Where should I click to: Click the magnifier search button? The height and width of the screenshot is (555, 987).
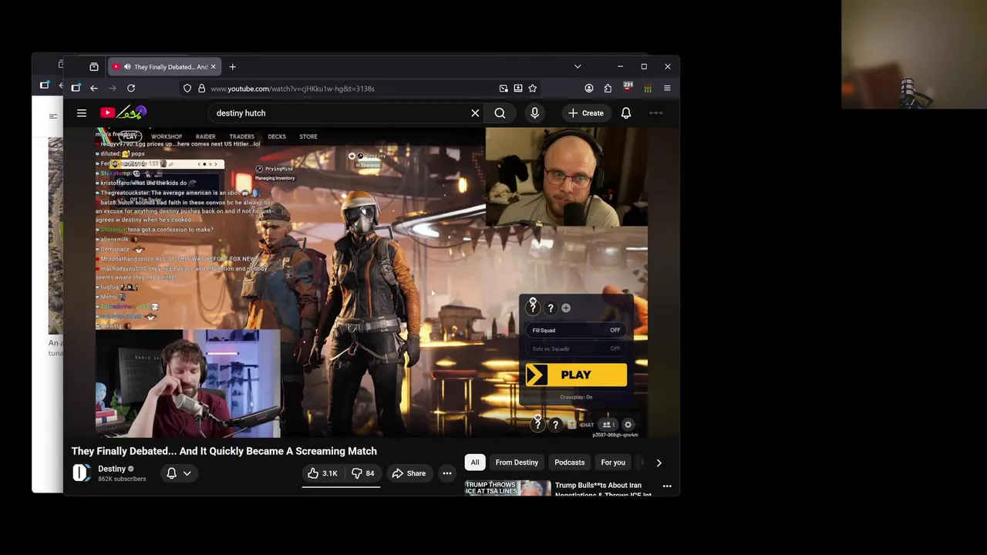coord(500,113)
